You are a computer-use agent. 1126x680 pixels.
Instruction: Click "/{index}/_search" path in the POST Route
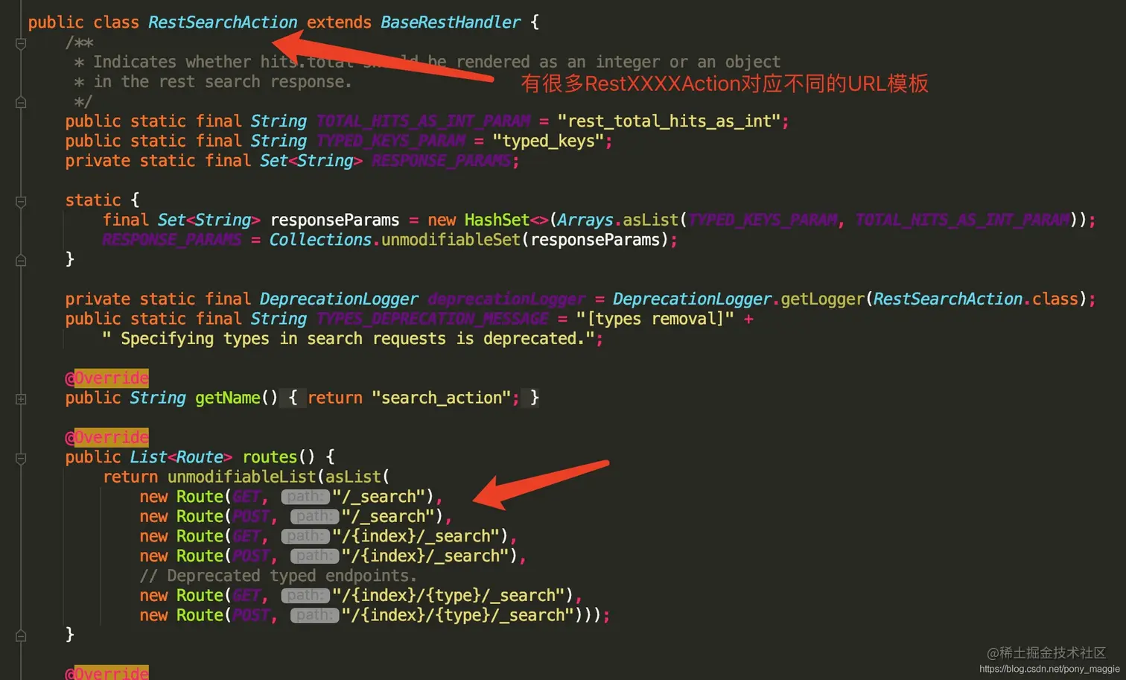pyautogui.click(x=426, y=556)
